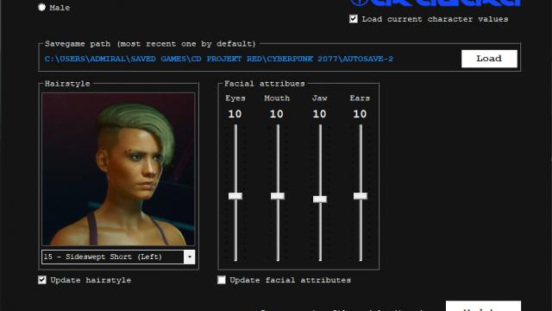Image resolution: width=552 pixels, height=311 pixels.
Task: Click the Mouth slider handle
Action: click(x=278, y=196)
